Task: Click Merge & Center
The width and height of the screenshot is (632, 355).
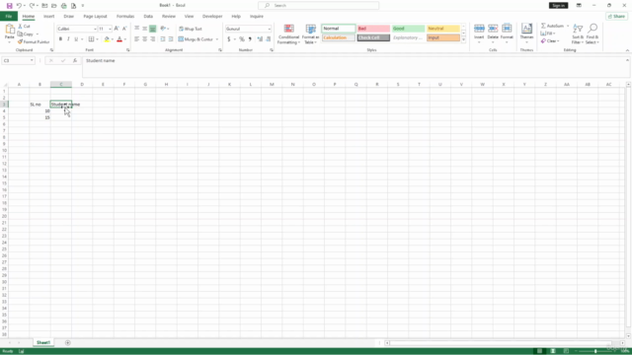Action: (196, 39)
